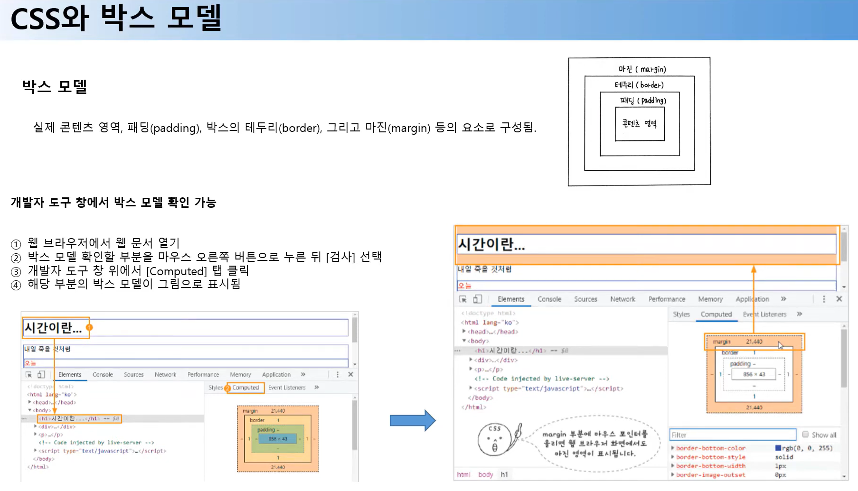This screenshot has height=491, width=858.
Task: Open Memory tab in left DevTools
Action: [240, 375]
